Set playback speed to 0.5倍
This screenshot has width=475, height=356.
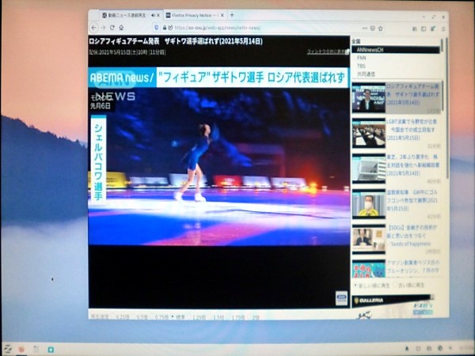(142, 317)
